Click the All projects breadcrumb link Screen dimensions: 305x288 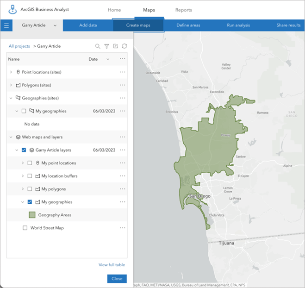(19, 46)
